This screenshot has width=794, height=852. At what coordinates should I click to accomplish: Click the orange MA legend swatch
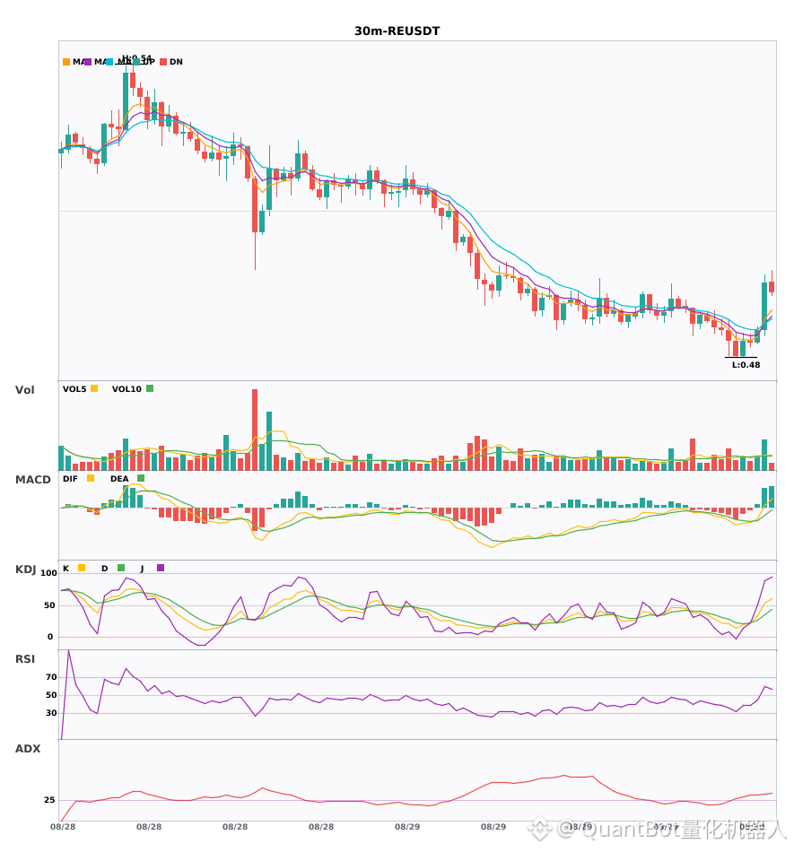pyautogui.click(x=66, y=62)
